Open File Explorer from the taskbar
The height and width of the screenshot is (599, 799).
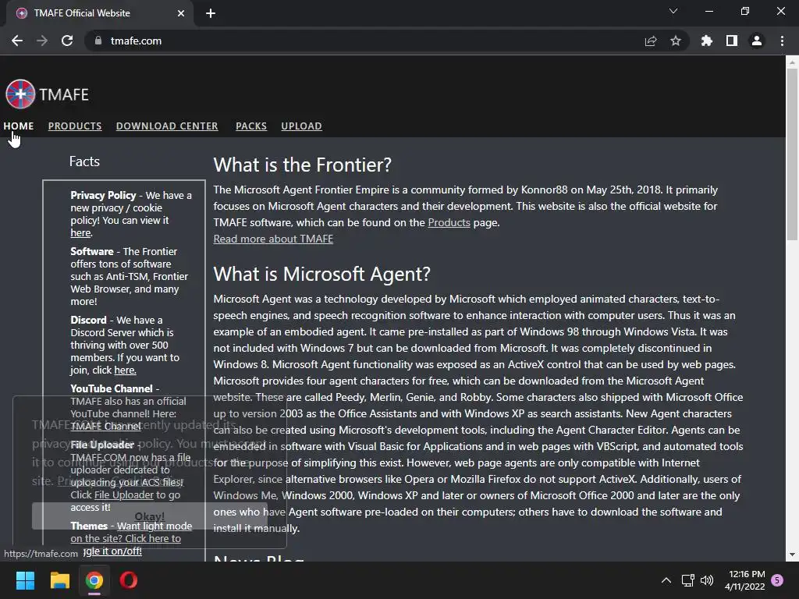pyautogui.click(x=59, y=580)
